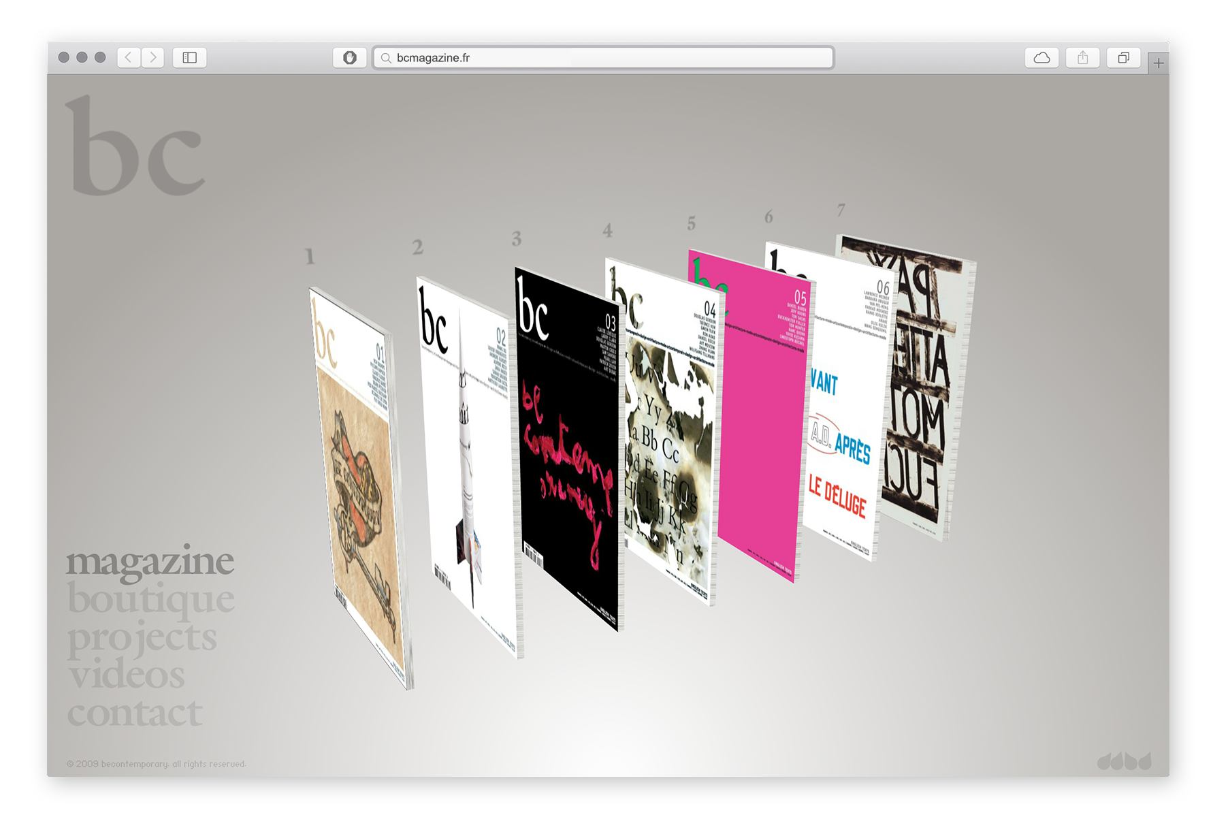The width and height of the screenshot is (1213, 817).
Task: Go to the videos link
Action: [126, 675]
